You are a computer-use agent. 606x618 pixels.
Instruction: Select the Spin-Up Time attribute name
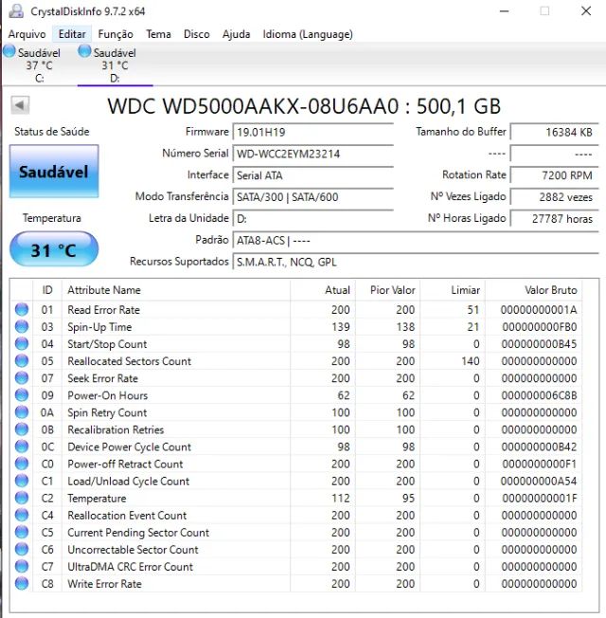[99, 327]
